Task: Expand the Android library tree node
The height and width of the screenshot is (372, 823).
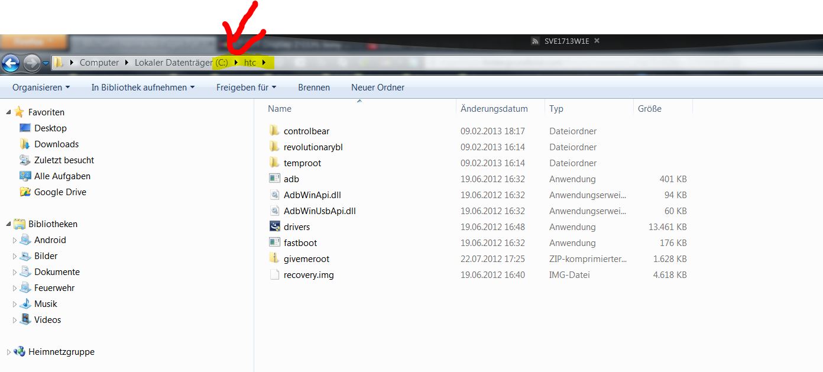Action: 15,241
